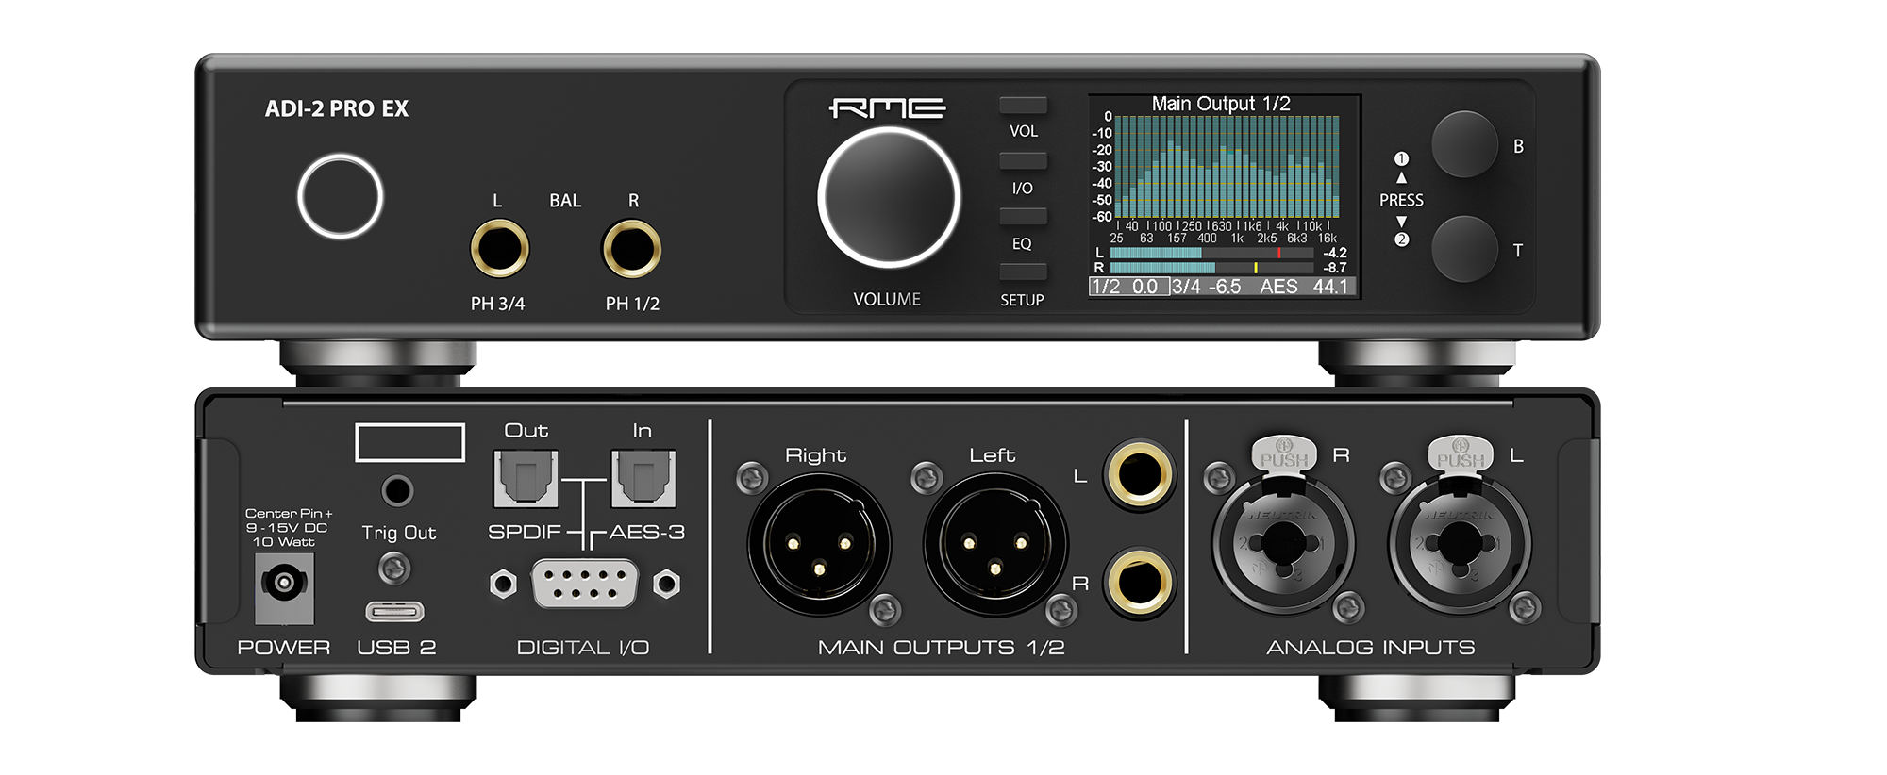Image resolution: width=1887 pixels, height=775 pixels.
Task: Click the hex standoff left of the D-sub connector
Action: pos(504,584)
